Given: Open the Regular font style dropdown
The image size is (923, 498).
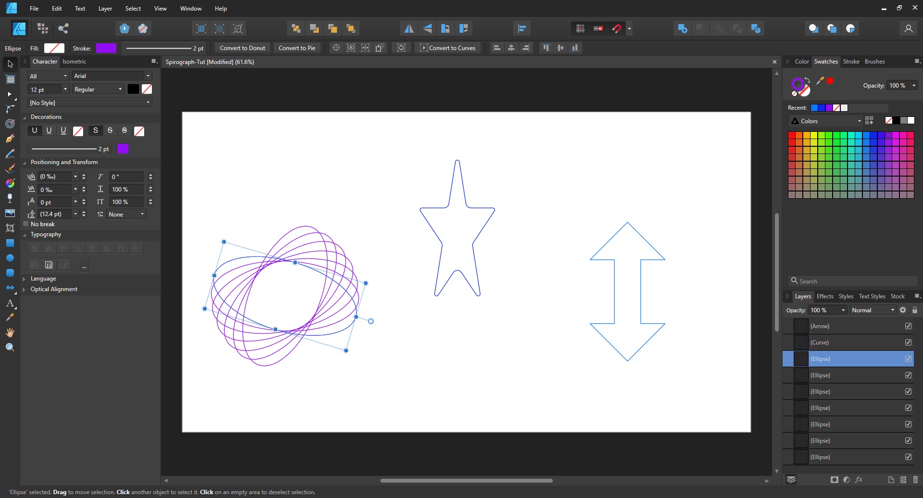Looking at the screenshot, I should pyautogui.click(x=98, y=89).
